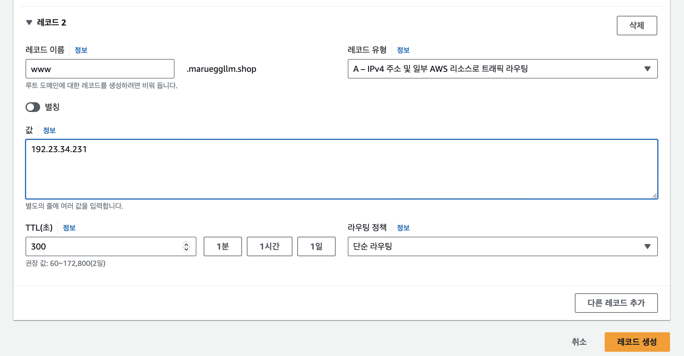Expand the 단순 라우팅 policy dropdown
The width and height of the screenshot is (684, 356).
(502, 247)
